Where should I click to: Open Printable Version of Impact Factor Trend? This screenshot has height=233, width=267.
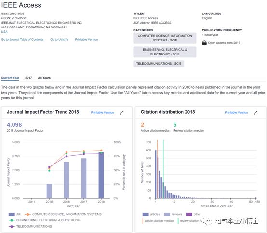[102, 113]
